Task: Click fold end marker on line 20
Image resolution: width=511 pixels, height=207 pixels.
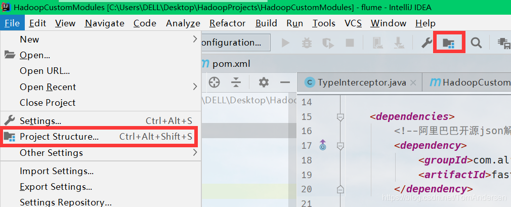Action: click(340, 189)
